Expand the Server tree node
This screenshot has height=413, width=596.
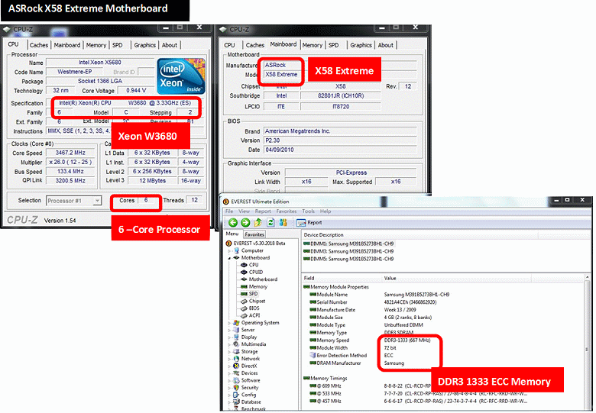(229, 330)
